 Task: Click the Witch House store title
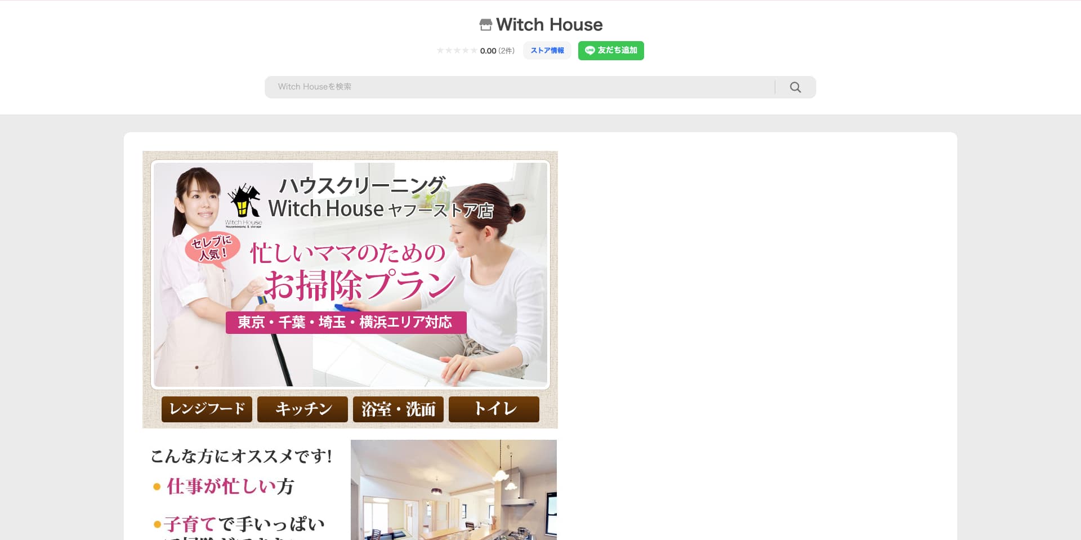(549, 25)
